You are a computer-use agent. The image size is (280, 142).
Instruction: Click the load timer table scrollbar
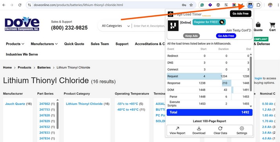coord(251,74)
